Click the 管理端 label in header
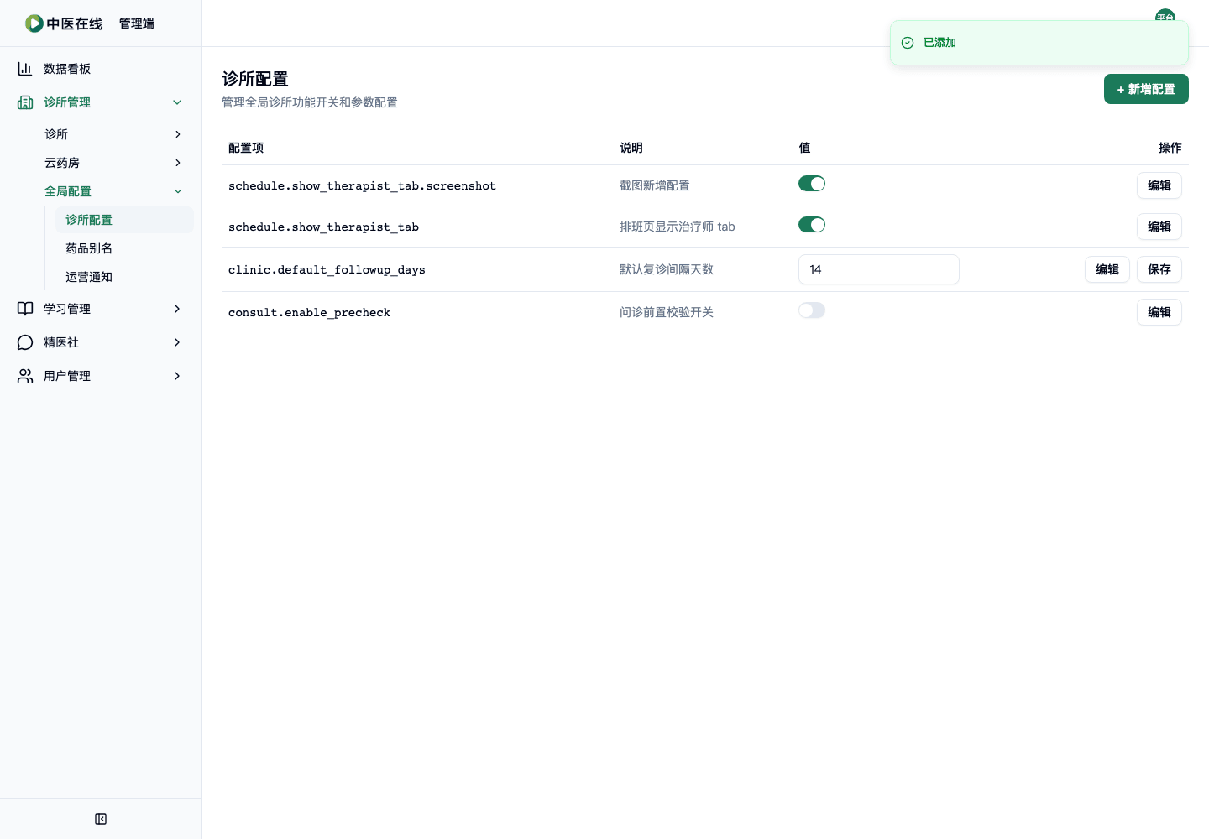Image resolution: width=1209 pixels, height=839 pixels. tap(137, 23)
